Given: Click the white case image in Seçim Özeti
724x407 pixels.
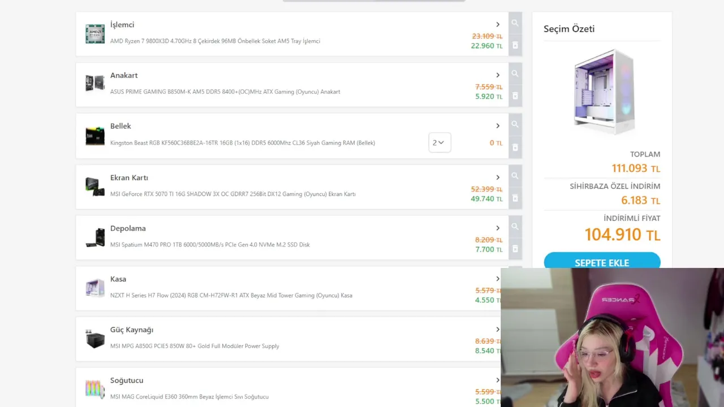Looking at the screenshot, I should [604, 92].
